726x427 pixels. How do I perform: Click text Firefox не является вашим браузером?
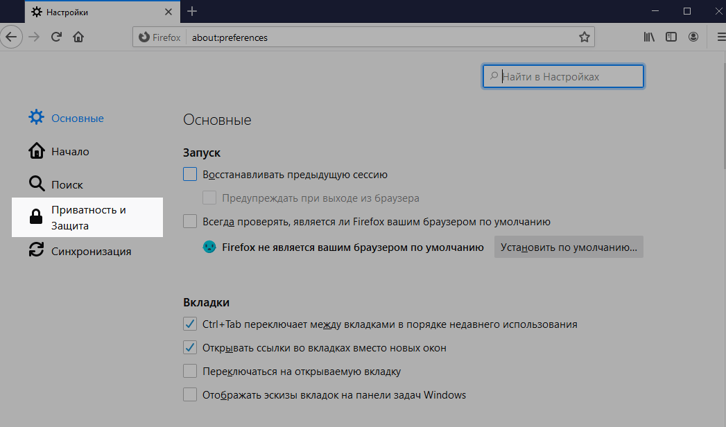click(x=353, y=247)
